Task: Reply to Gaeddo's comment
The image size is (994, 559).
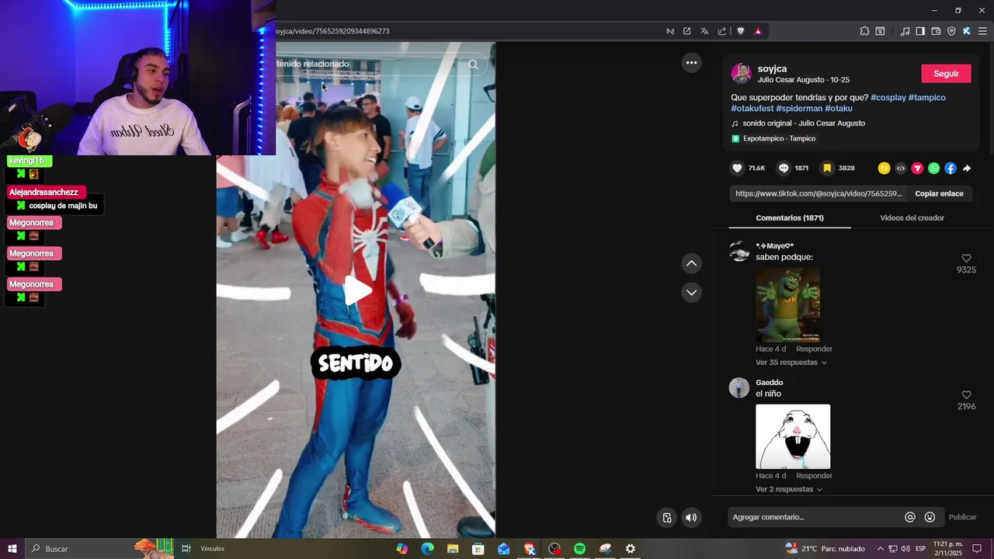Action: click(814, 476)
